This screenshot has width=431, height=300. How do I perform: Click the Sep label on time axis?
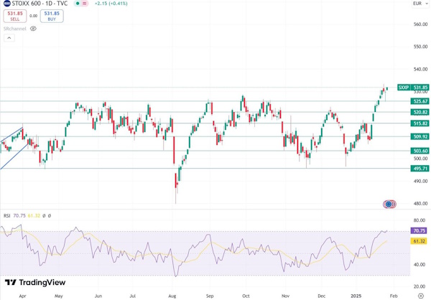click(x=210, y=296)
